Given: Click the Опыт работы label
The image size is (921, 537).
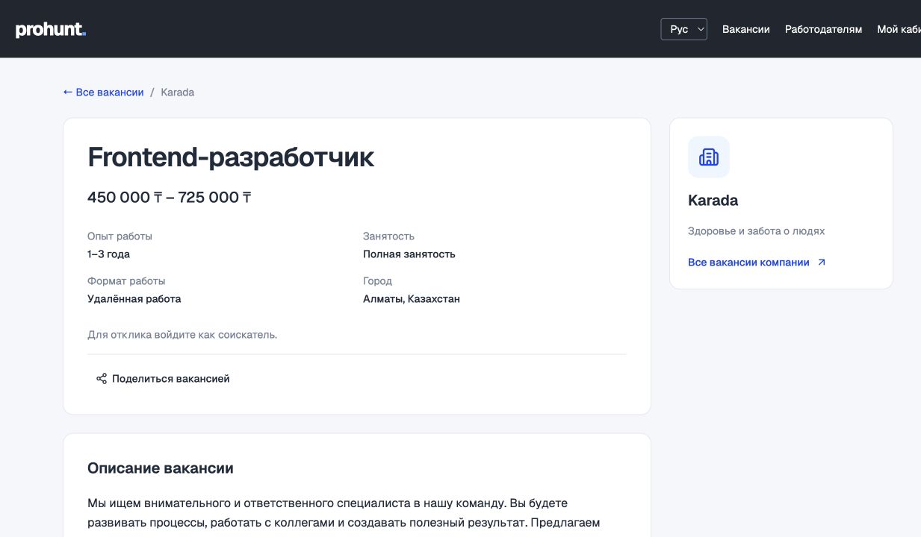Looking at the screenshot, I should tap(120, 236).
